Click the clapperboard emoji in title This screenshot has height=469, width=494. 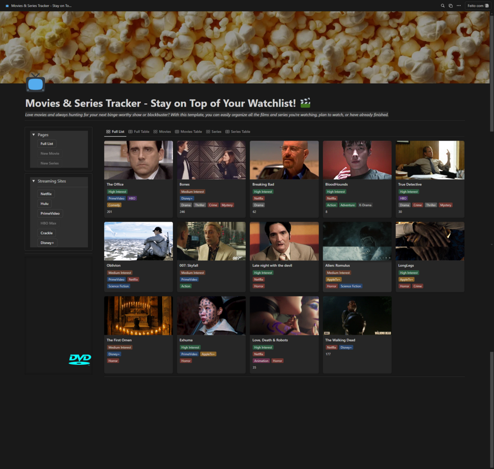tap(305, 103)
